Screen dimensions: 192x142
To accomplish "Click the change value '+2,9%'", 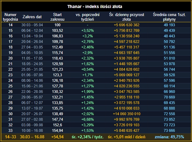I will pyautogui.click(x=88, y=53).
